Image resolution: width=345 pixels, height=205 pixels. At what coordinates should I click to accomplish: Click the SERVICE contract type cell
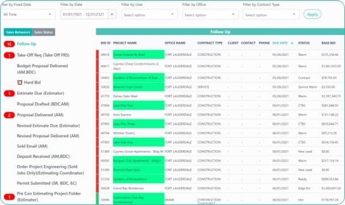click(203, 87)
